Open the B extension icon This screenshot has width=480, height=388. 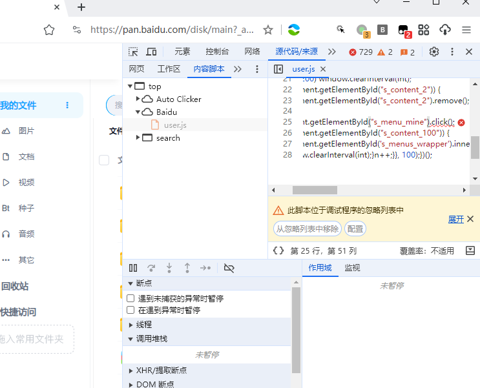click(382, 30)
